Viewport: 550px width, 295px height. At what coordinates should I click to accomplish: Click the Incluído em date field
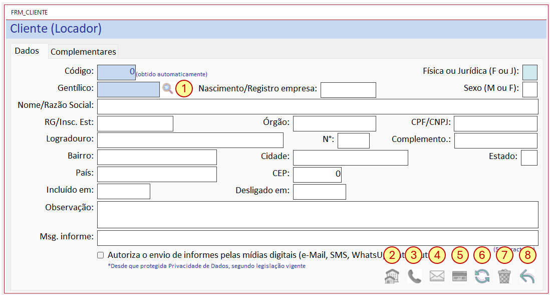coord(123,192)
